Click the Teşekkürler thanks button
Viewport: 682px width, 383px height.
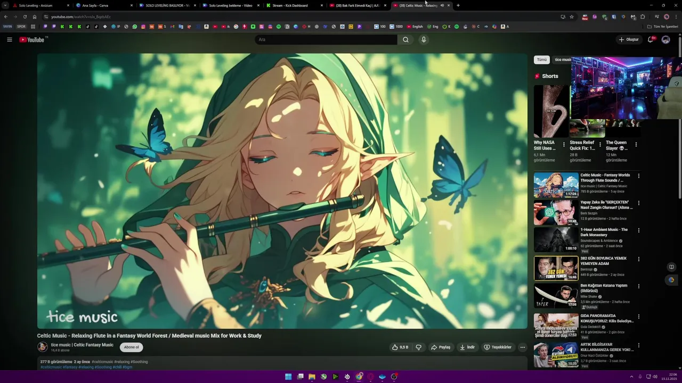(x=498, y=347)
